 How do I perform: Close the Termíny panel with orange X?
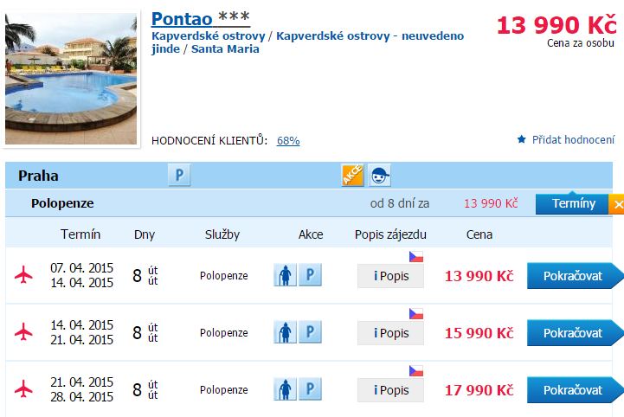617,204
